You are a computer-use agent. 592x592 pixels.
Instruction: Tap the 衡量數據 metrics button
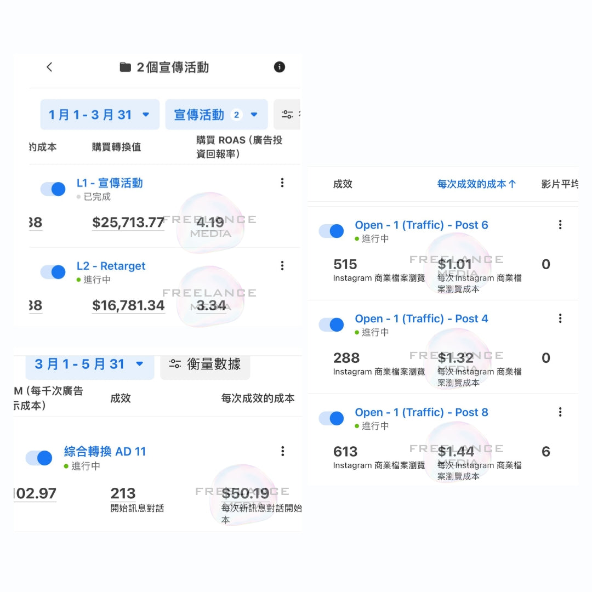[x=206, y=364]
